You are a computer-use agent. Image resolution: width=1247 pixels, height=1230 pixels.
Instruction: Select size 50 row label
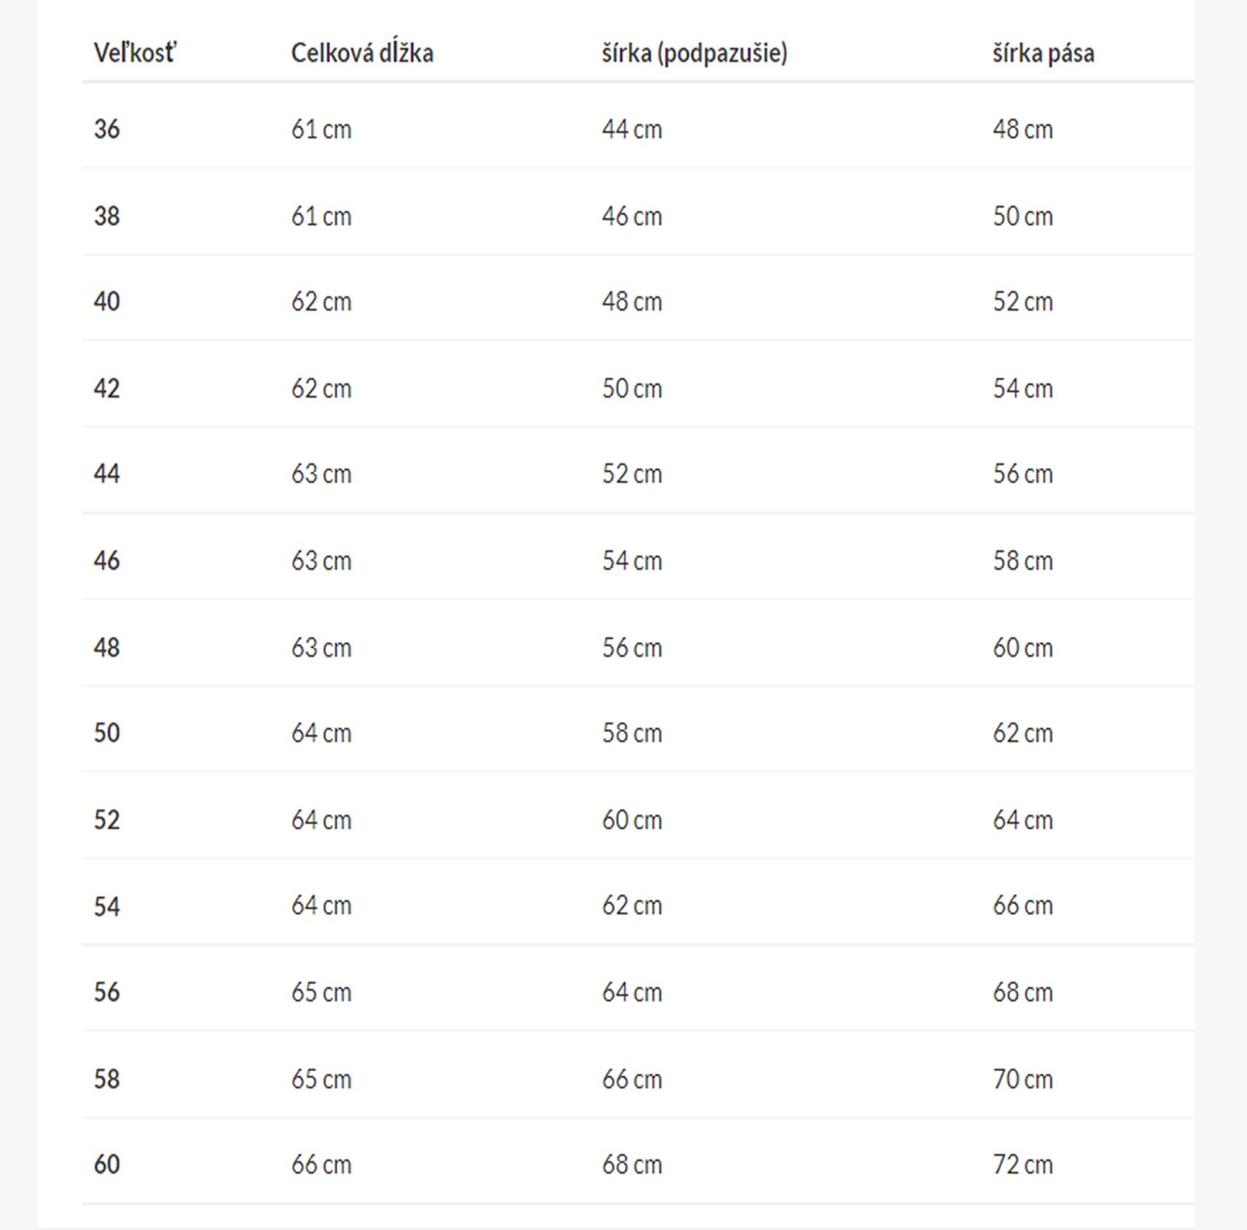pos(107,733)
